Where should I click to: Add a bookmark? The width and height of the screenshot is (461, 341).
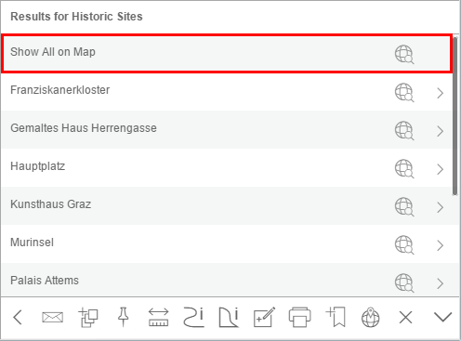336,317
